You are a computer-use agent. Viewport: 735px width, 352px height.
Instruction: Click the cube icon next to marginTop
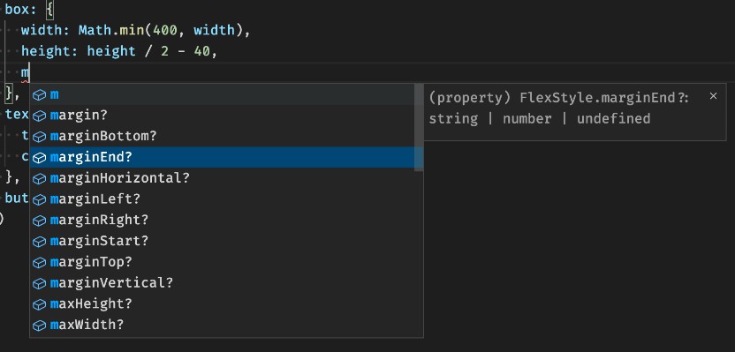click(40, 263)
